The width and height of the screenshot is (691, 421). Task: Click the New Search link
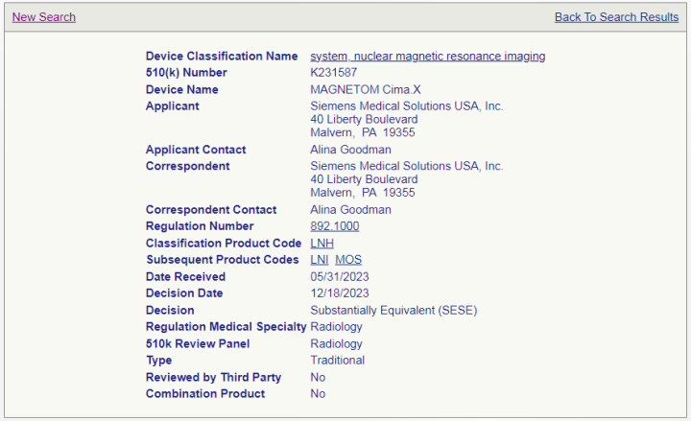pos(43,17)
